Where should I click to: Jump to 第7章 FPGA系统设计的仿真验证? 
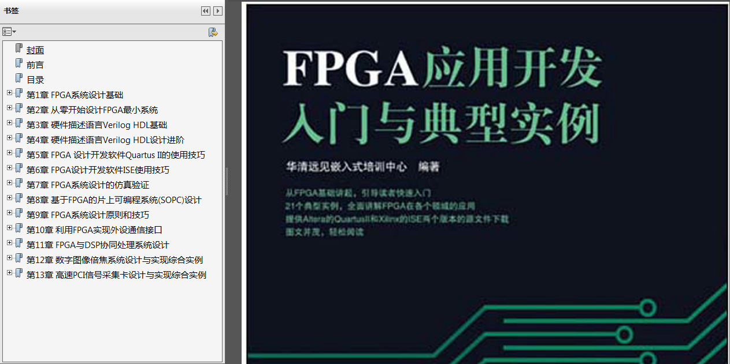tap(88, 185)
